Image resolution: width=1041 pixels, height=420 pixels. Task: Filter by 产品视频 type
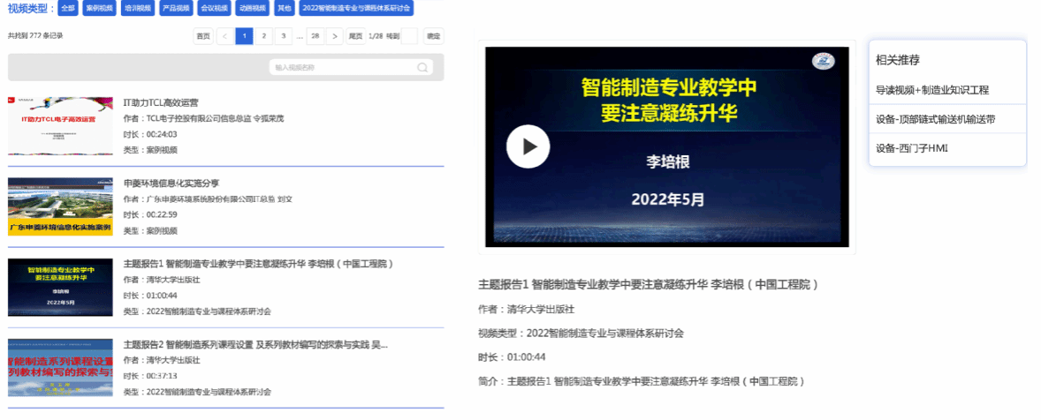click(176, 9)
